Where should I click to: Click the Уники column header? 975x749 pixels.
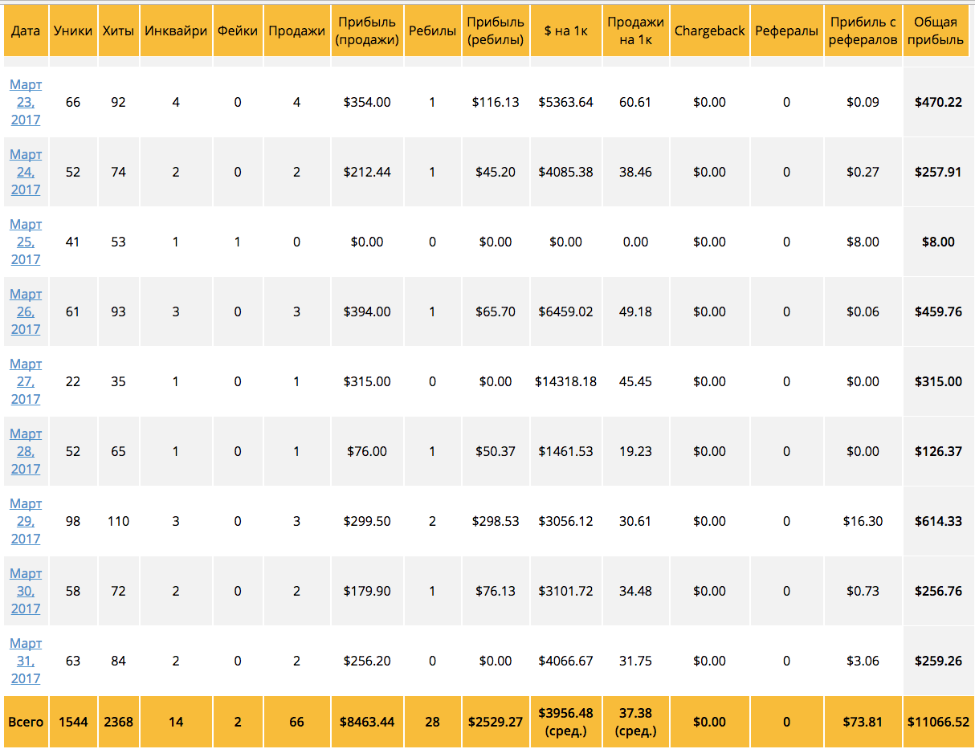click(73, 31)
